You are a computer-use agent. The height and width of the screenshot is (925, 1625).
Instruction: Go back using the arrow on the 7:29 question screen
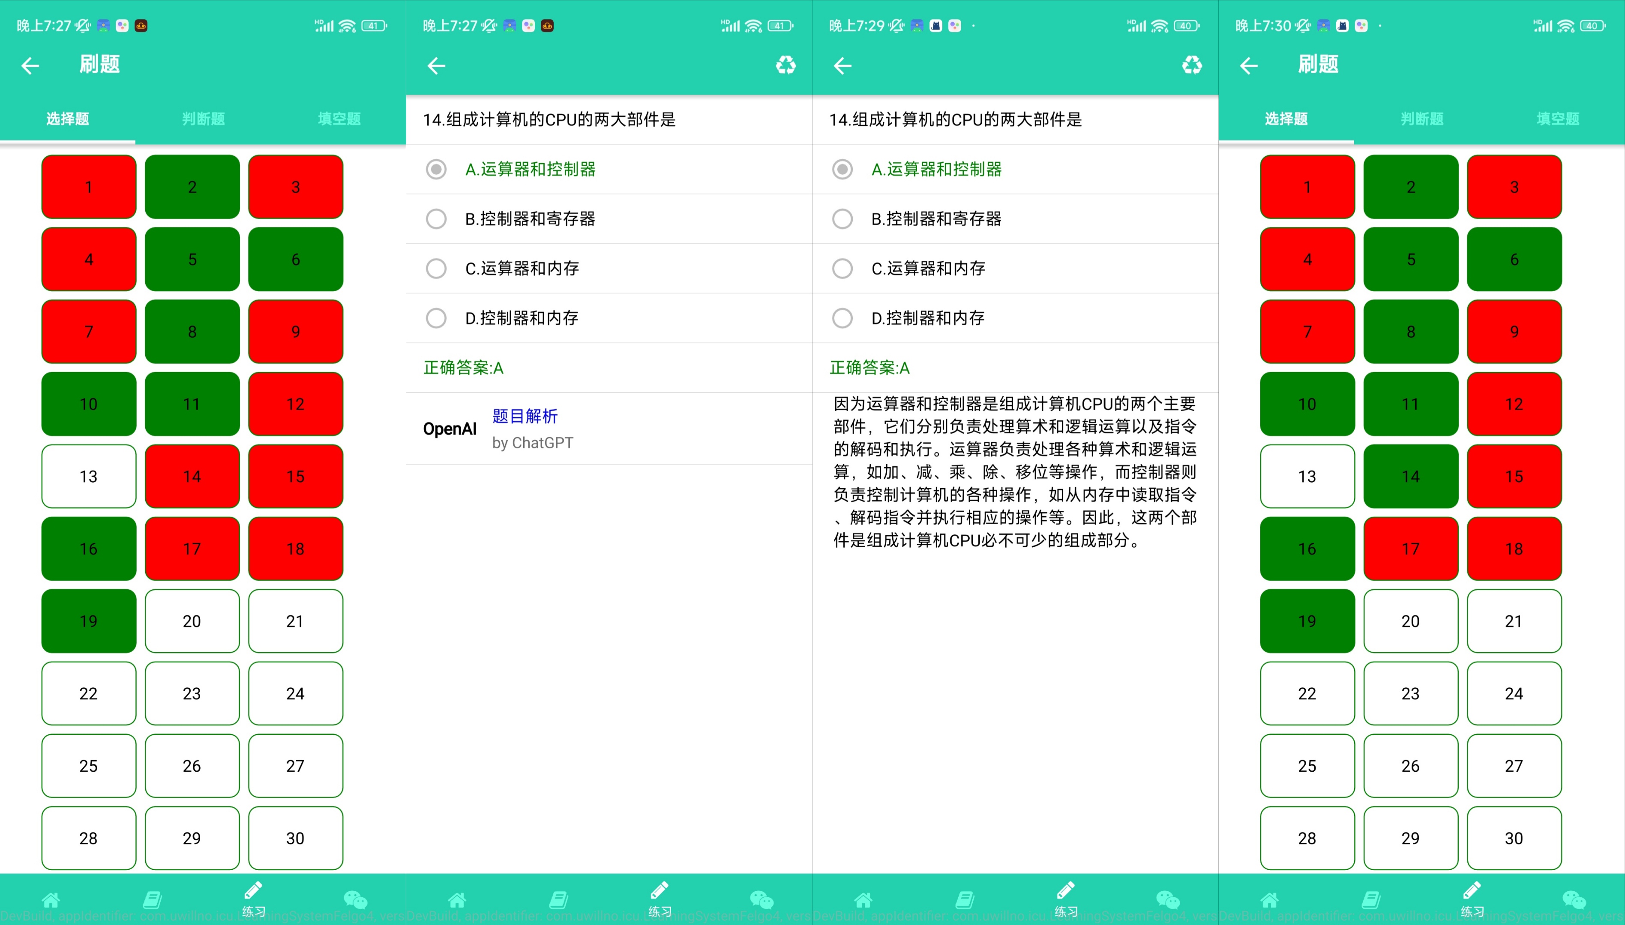842,66
